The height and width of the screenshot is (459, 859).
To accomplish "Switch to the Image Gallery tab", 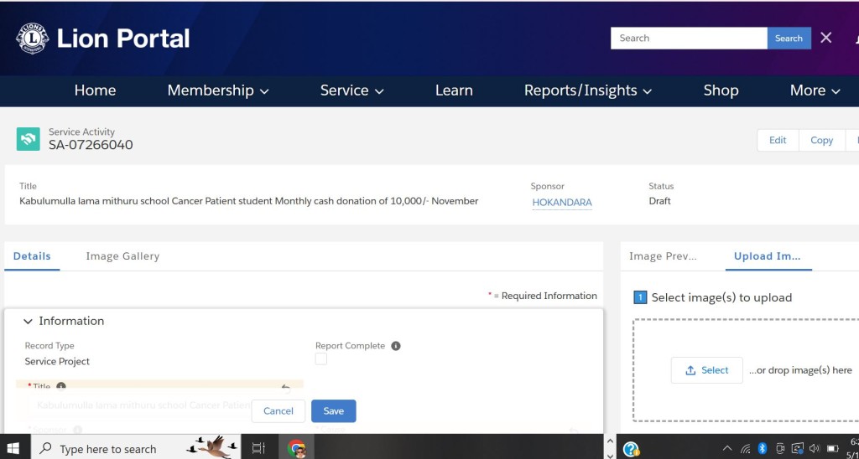I will click(122, 256).
